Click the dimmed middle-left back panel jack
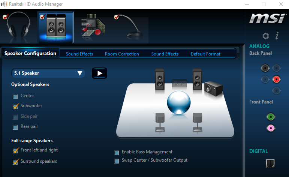This screenshot has height=177, width=289. (265, 79)
